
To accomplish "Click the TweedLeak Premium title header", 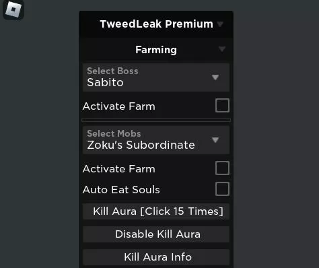I will 156,24.
